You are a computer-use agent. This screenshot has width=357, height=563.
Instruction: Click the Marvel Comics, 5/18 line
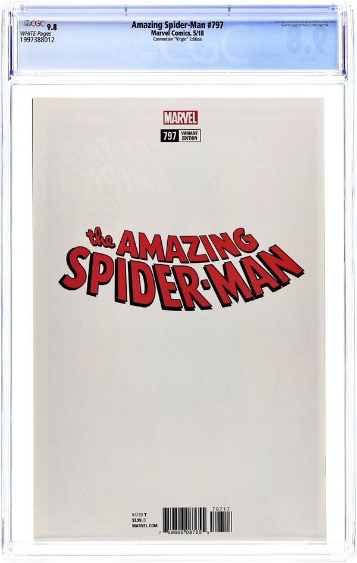[x=177, y=32]
